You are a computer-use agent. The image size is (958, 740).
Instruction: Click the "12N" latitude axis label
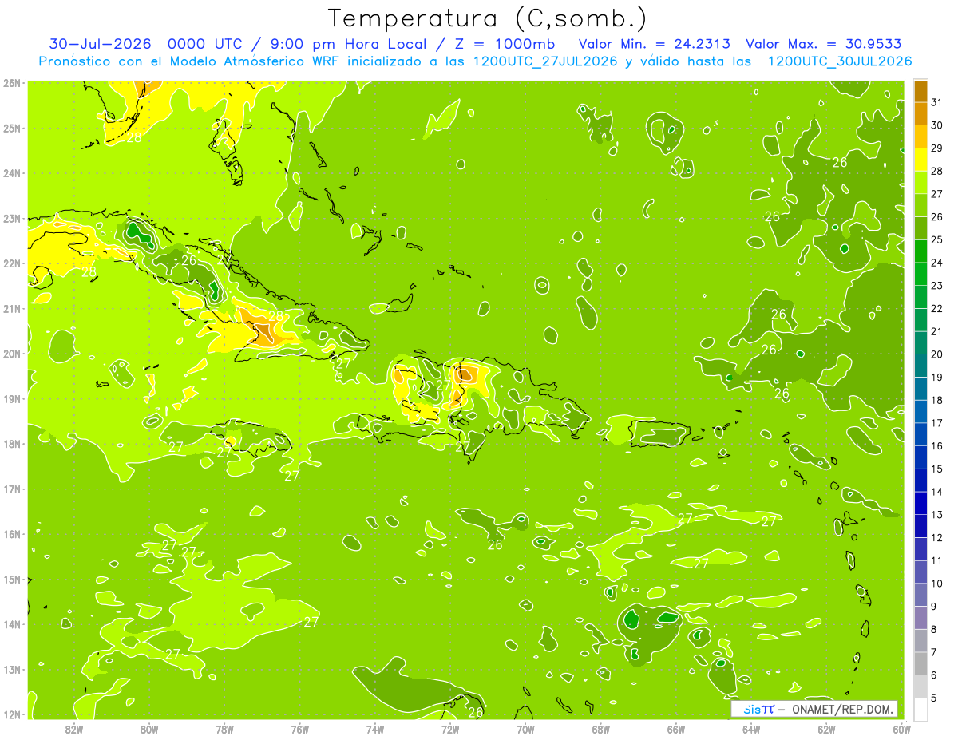[x=12, y=714]
